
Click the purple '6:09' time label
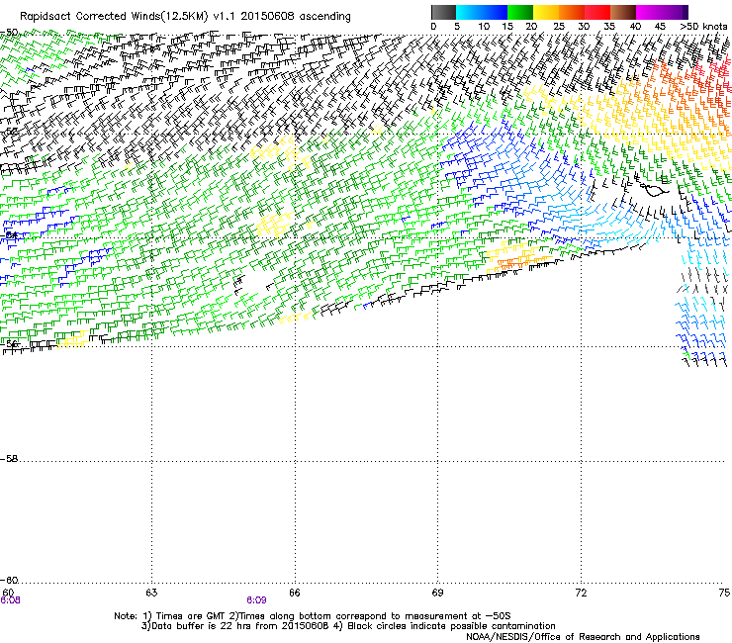[257, 600]
